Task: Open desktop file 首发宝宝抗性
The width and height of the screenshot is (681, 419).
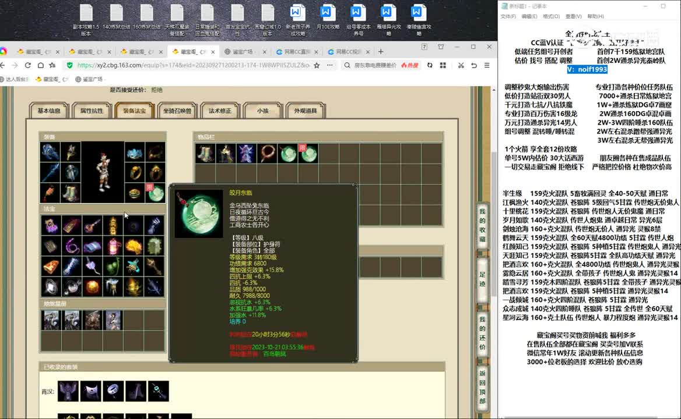Action: point(237,20)
